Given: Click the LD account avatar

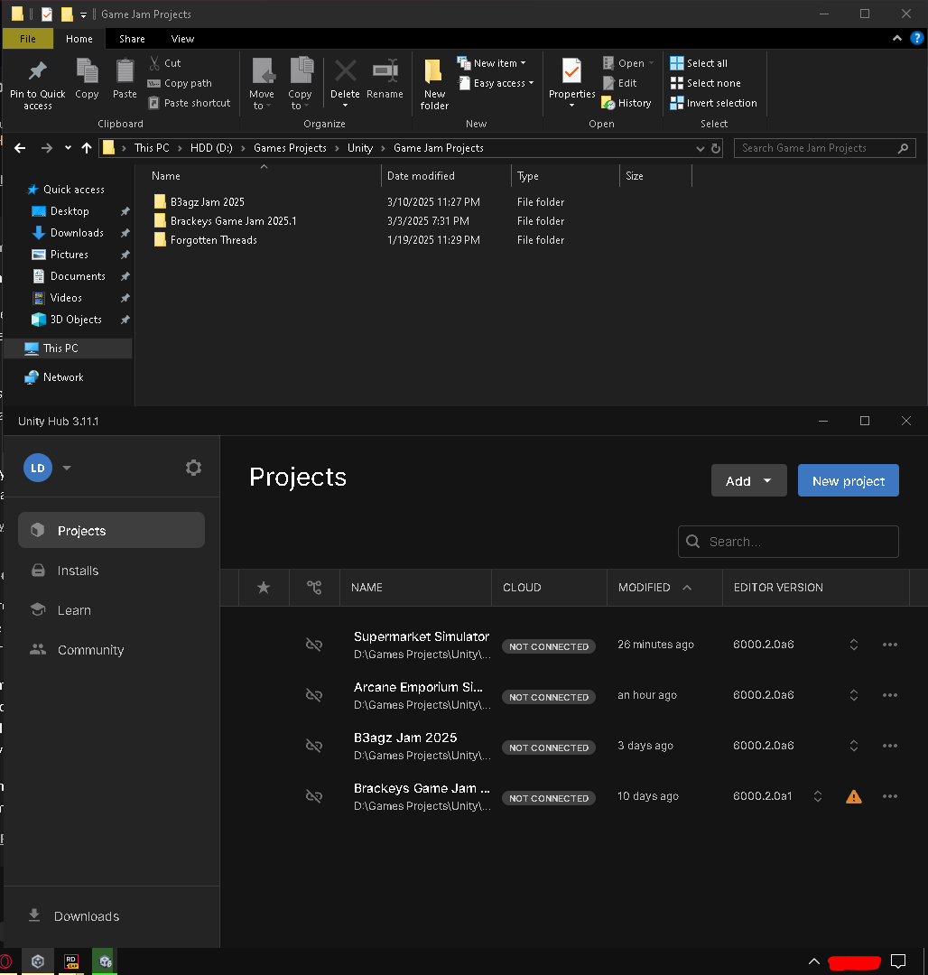Looking at the screenshot, I should [38, 469].
